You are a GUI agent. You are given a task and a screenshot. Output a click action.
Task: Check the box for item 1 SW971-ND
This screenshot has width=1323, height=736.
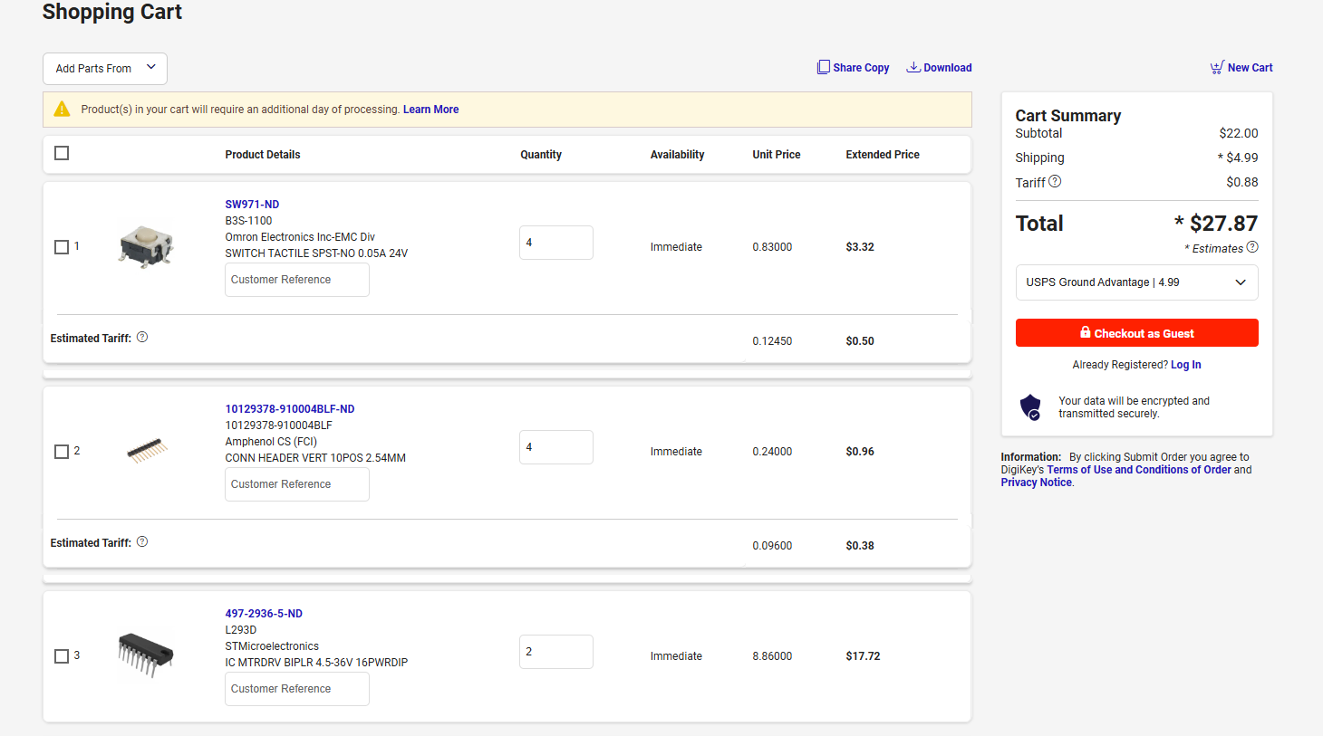click(x=62, y=247)
